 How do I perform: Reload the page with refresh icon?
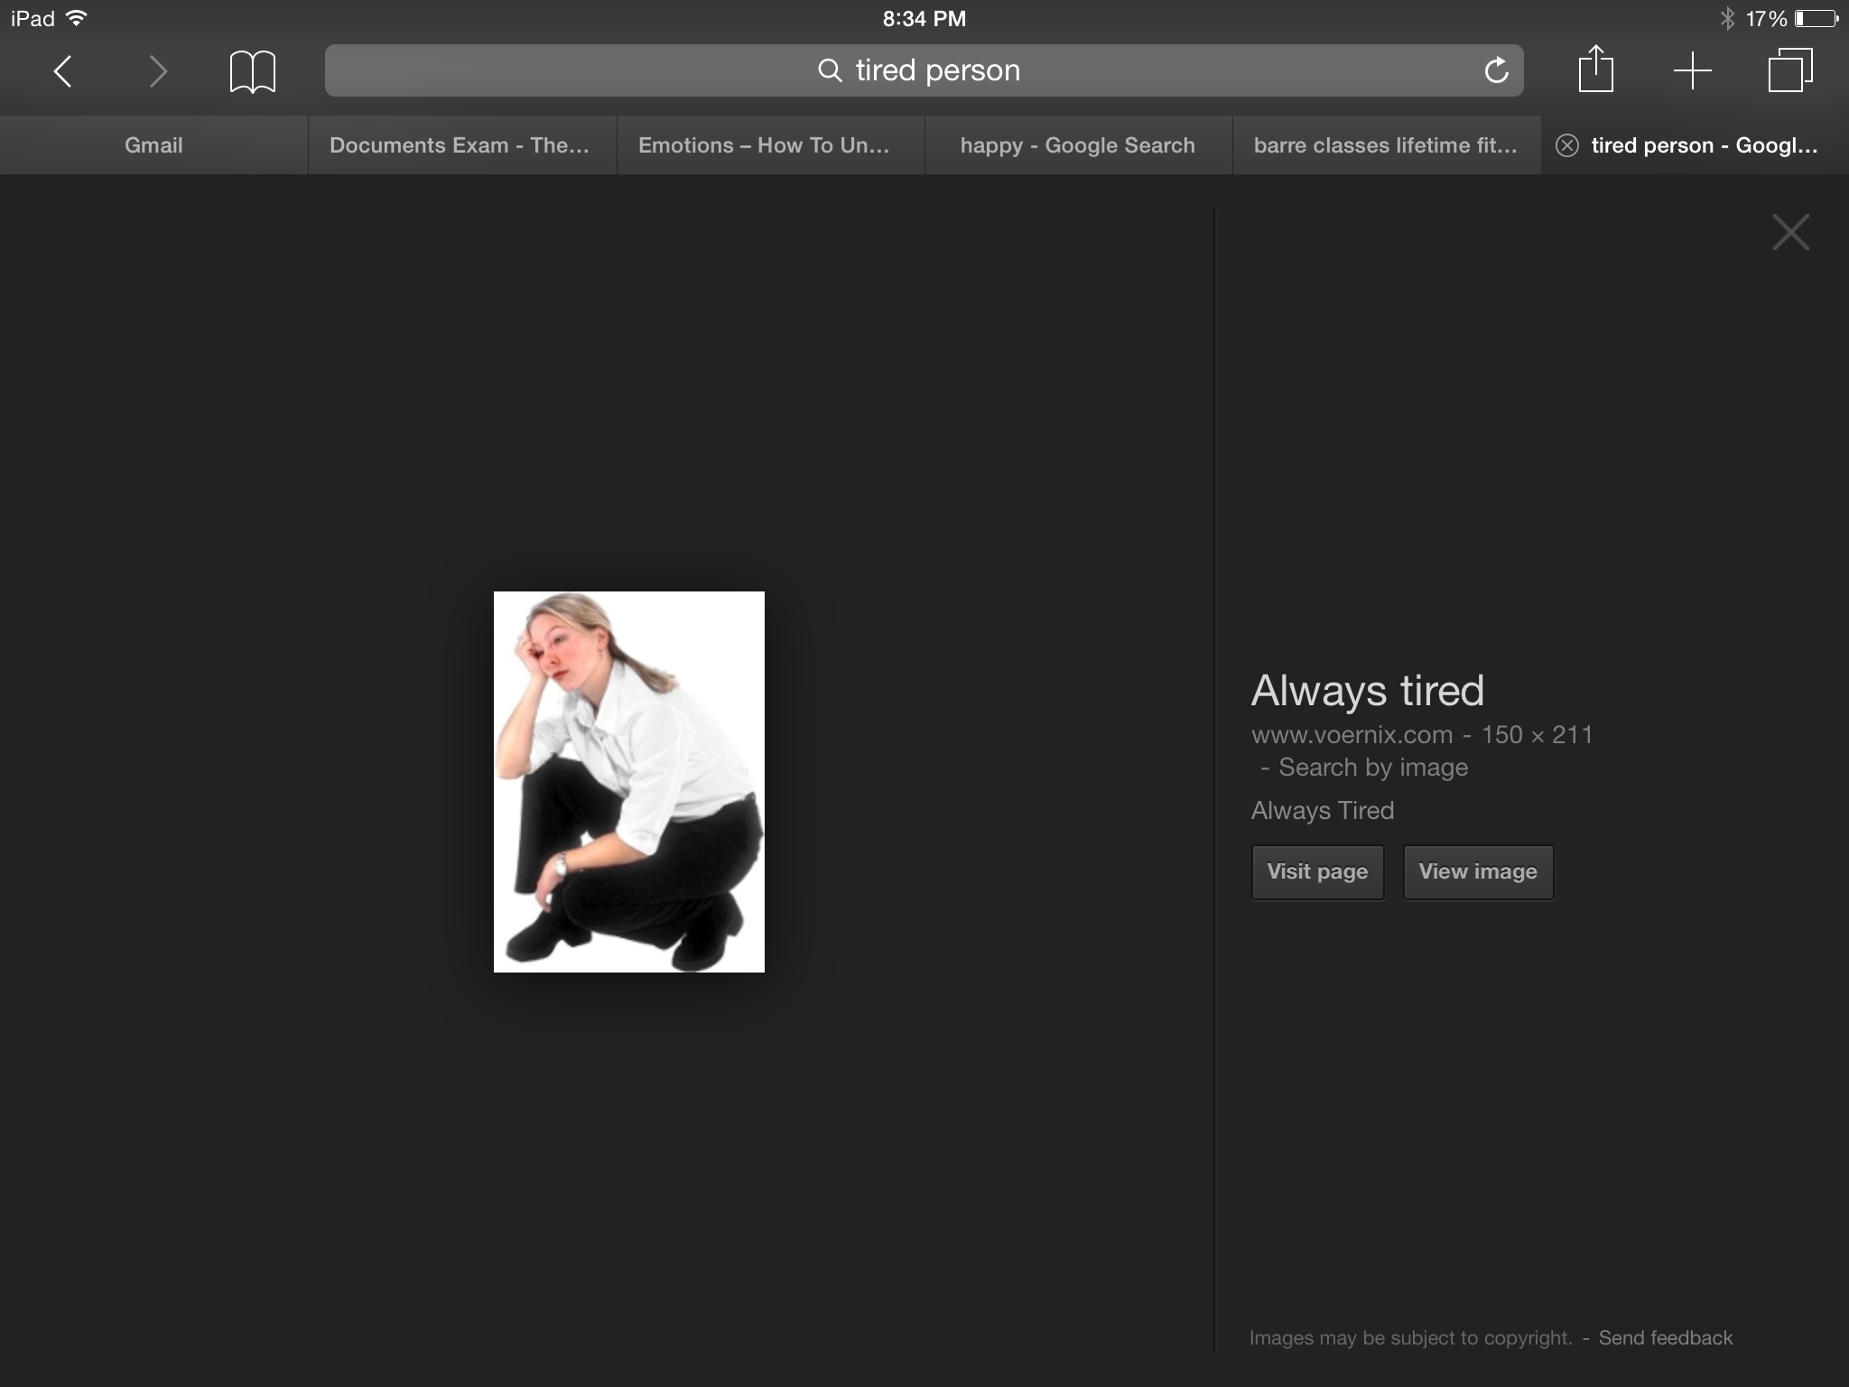(x=1496, y=70)
